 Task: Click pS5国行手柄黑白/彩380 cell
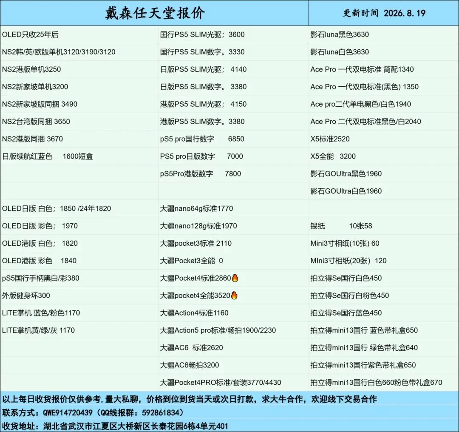tap(40, 278)
